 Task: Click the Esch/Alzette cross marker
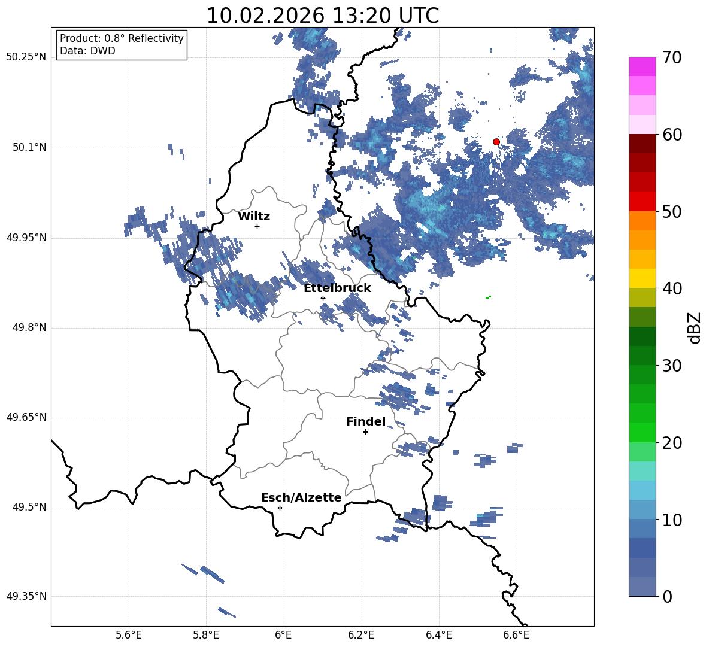(280, 508)
